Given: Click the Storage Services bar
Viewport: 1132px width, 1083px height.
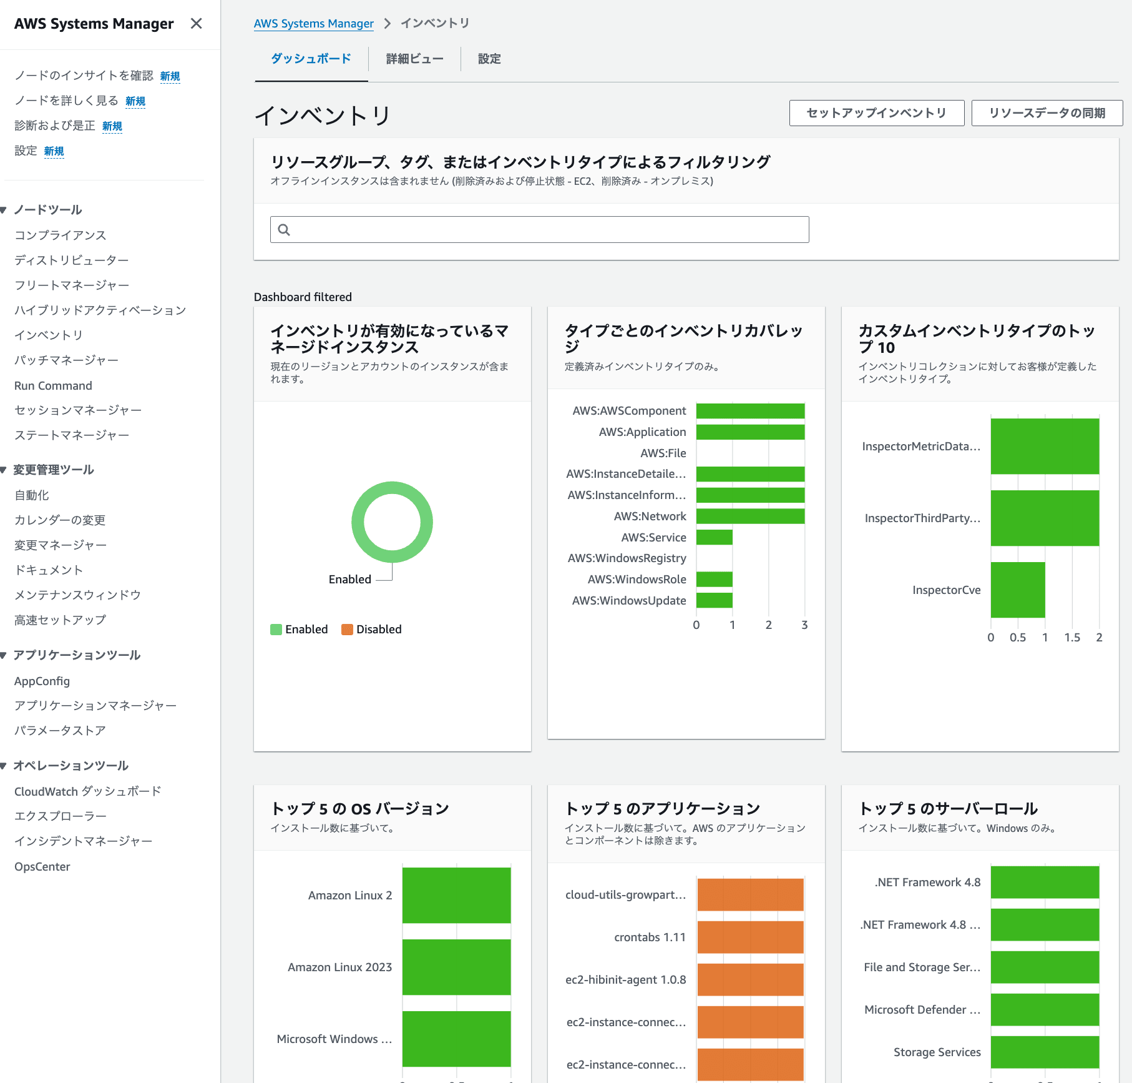Looking at the screenshot, I should [x=1045, y=1052].
